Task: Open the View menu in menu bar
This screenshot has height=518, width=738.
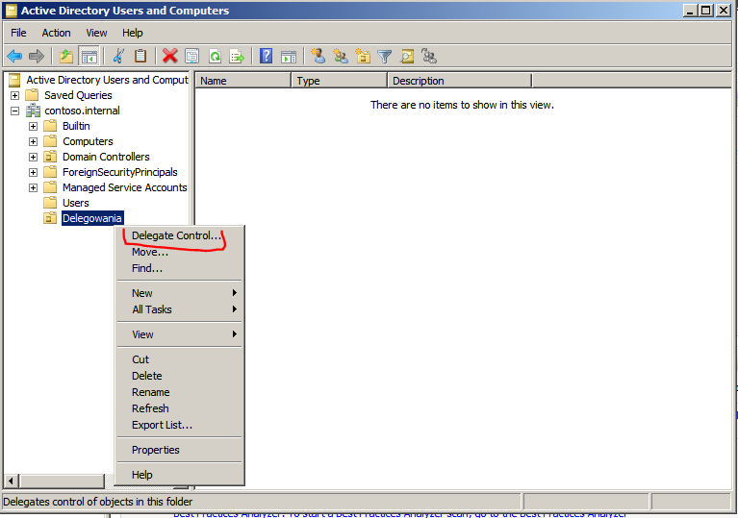Action: pyautogui.click(x=96, y=33)
